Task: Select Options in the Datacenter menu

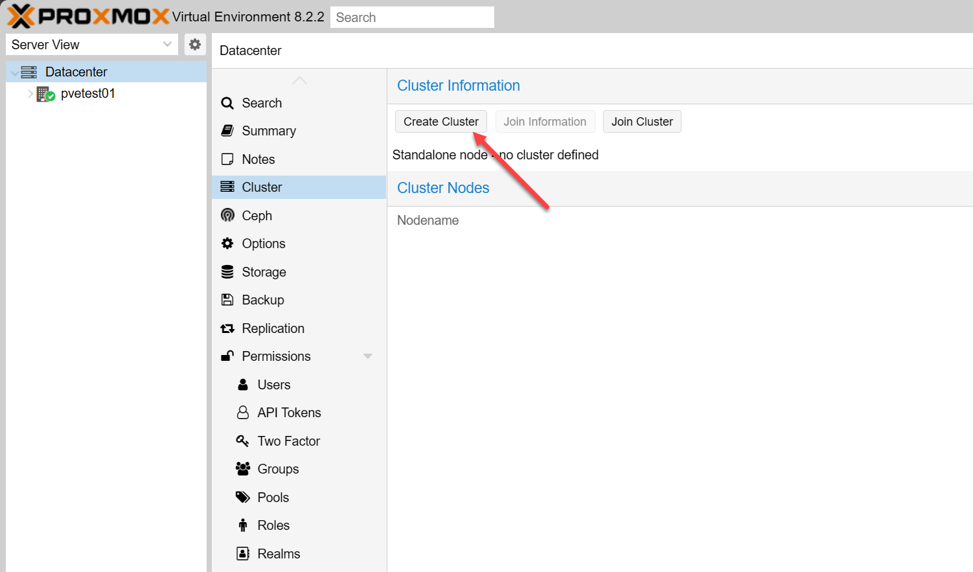Action: pos(263,244)
